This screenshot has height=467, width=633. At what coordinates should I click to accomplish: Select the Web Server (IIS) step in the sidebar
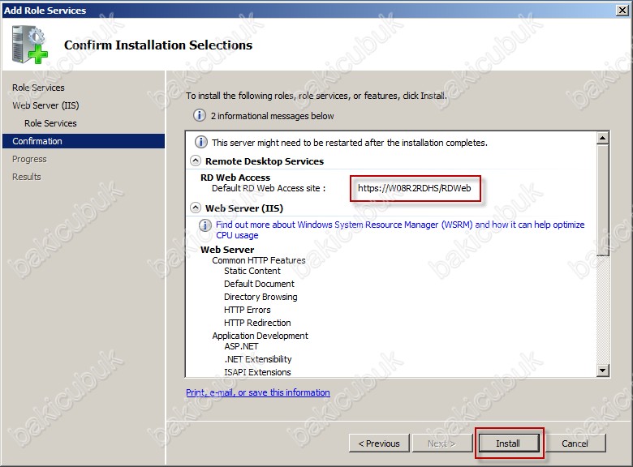pyautogui.click(x=45, y=105)
